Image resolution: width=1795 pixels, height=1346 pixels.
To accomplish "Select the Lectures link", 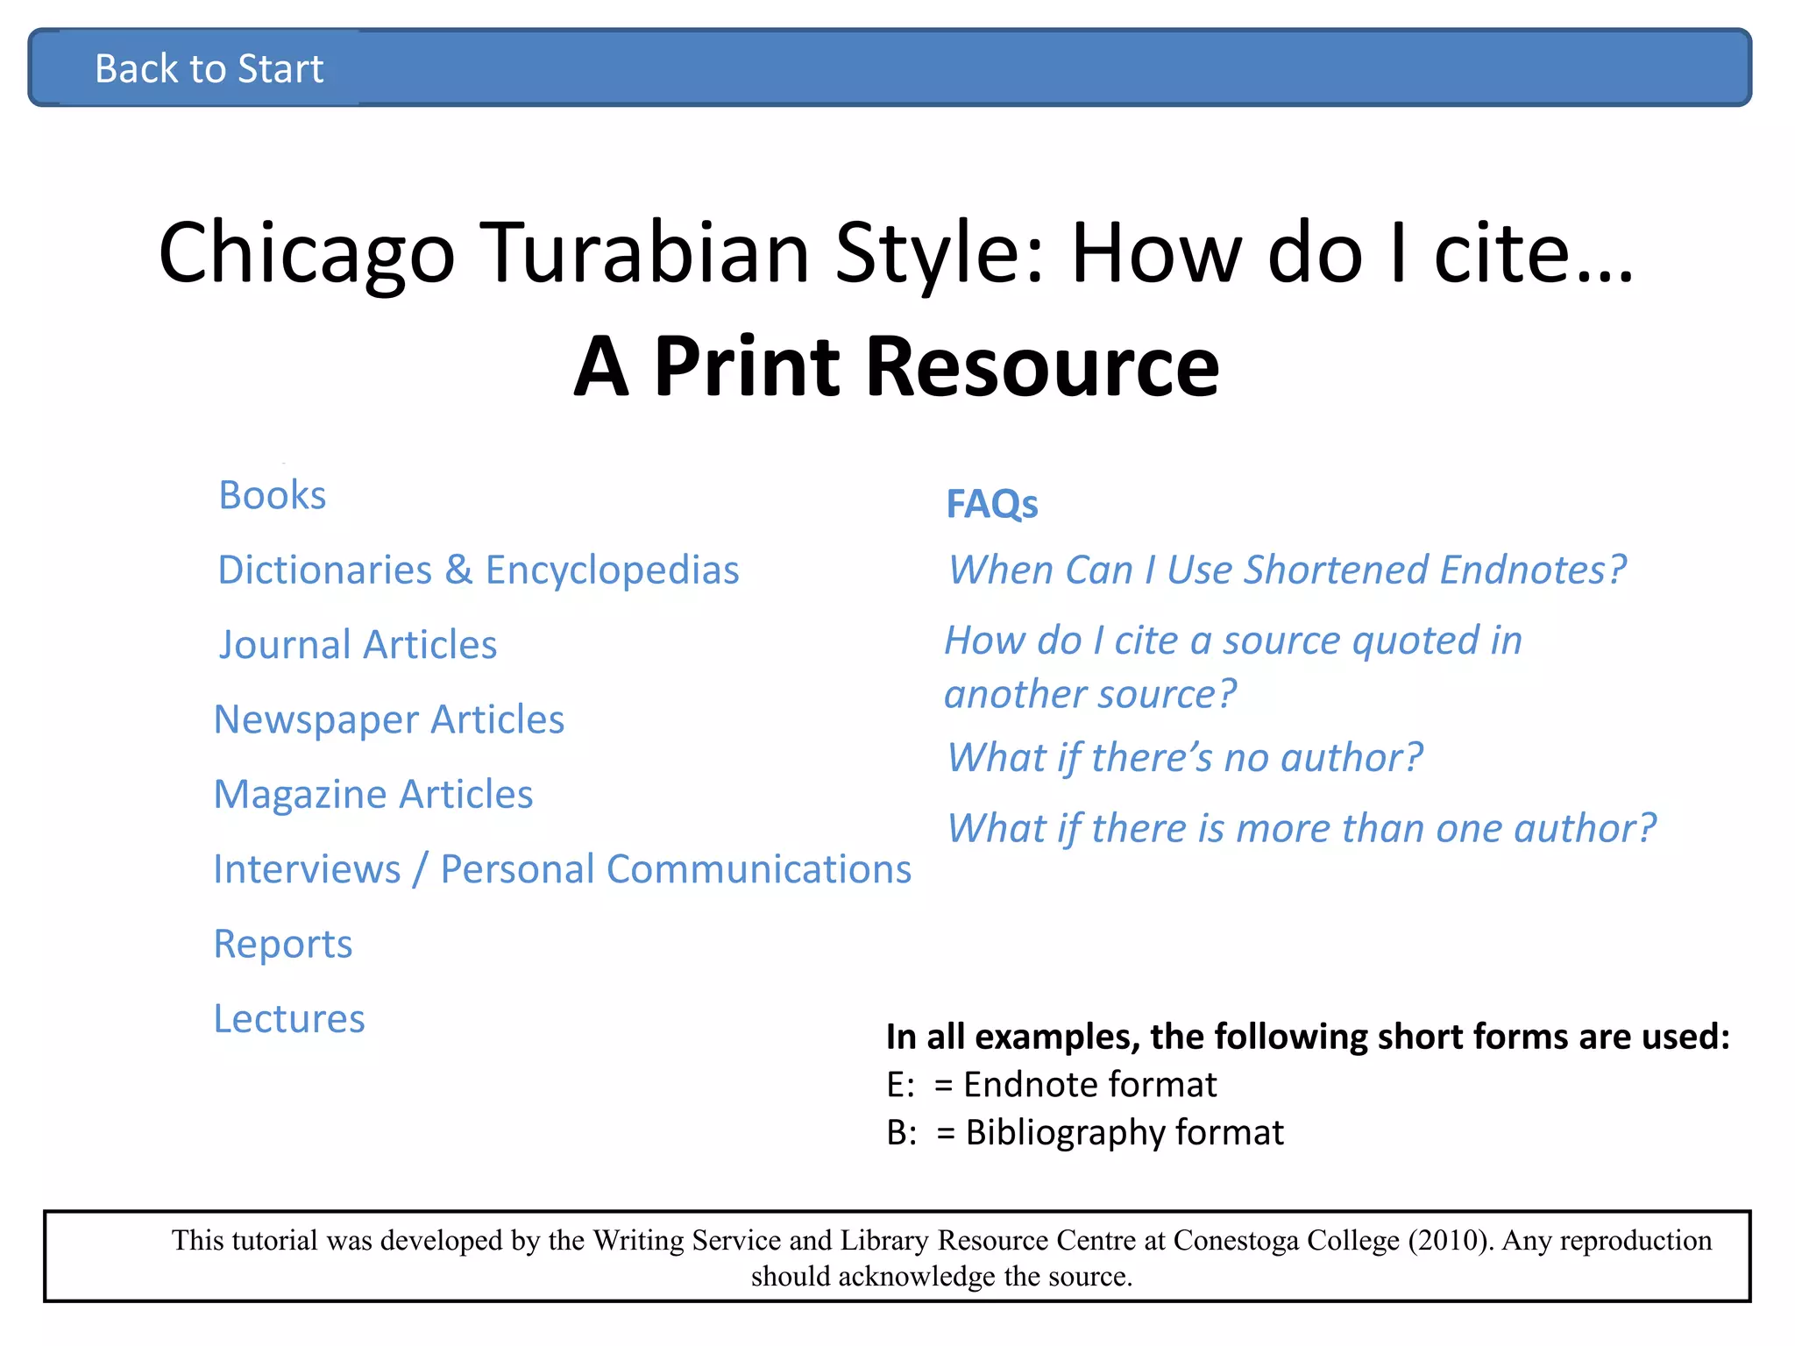I will click(289, 1018).
